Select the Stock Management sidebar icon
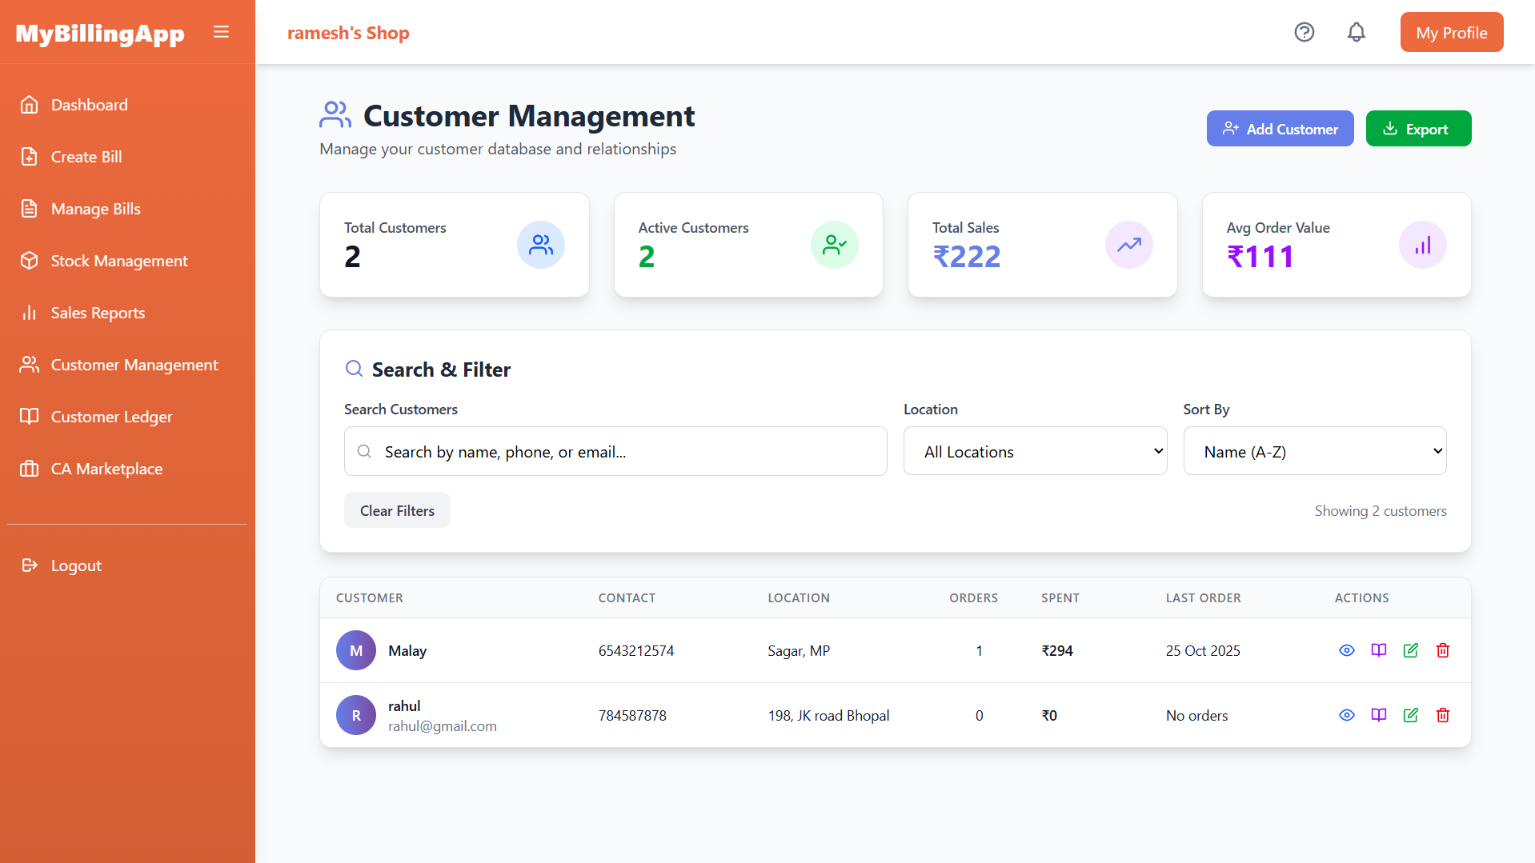This screenshot has width=1535, height=863. coord(30,261)
